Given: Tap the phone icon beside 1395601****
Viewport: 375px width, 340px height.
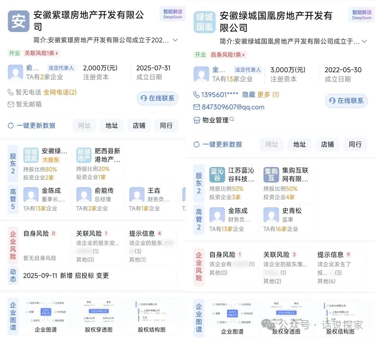Looking at the screenshot, I should 196,95.
